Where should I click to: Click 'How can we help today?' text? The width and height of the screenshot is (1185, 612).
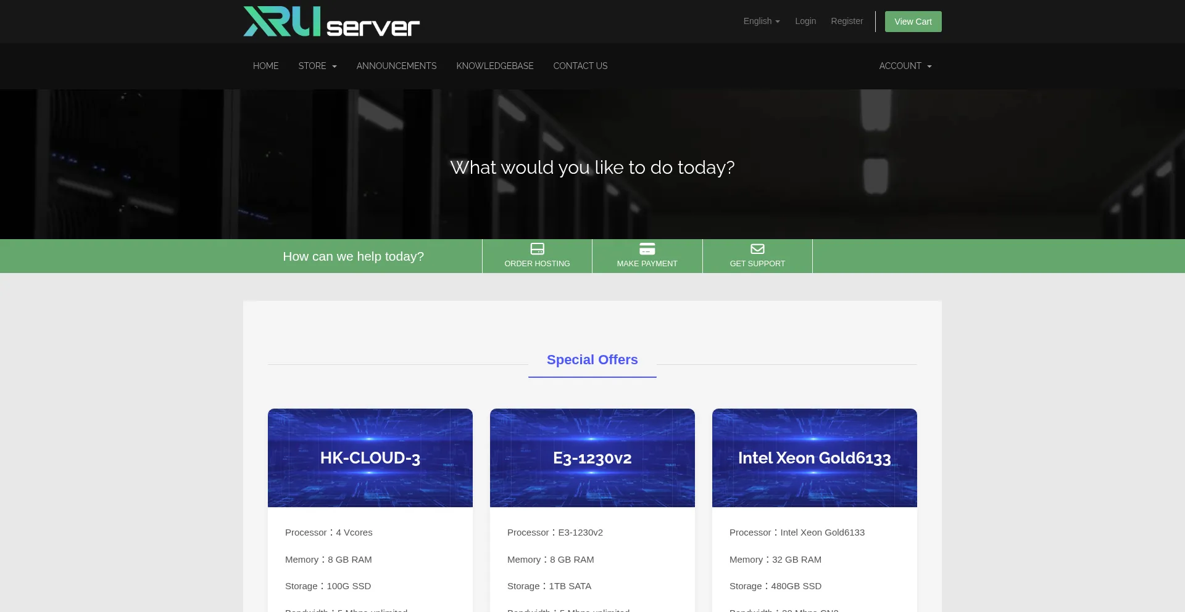pyautogui.click(x=353, y=256)
